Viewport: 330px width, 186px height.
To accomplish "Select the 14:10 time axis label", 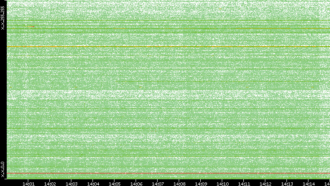I will (x=222, y=184).
